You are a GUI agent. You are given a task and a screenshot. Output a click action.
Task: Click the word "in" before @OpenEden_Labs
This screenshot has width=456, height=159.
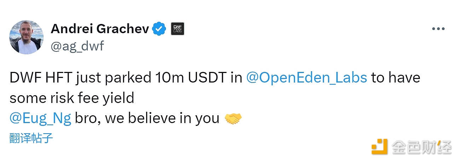(236, 78)
